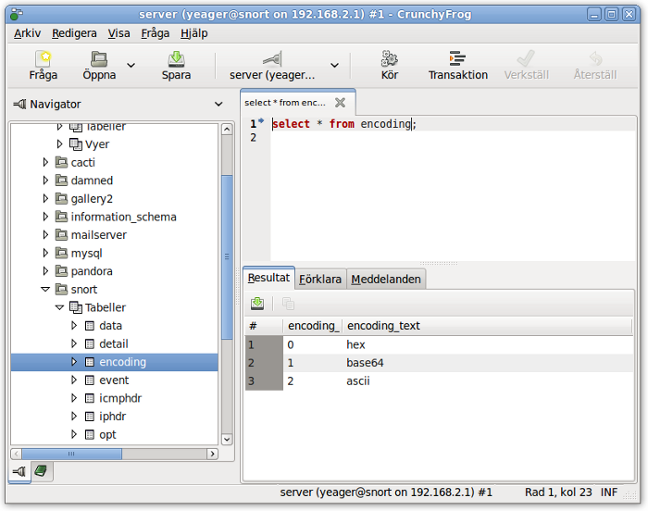Viewport: 648px width, 511px height.
Task: Click the data table icon
Action: pos(90,326)
